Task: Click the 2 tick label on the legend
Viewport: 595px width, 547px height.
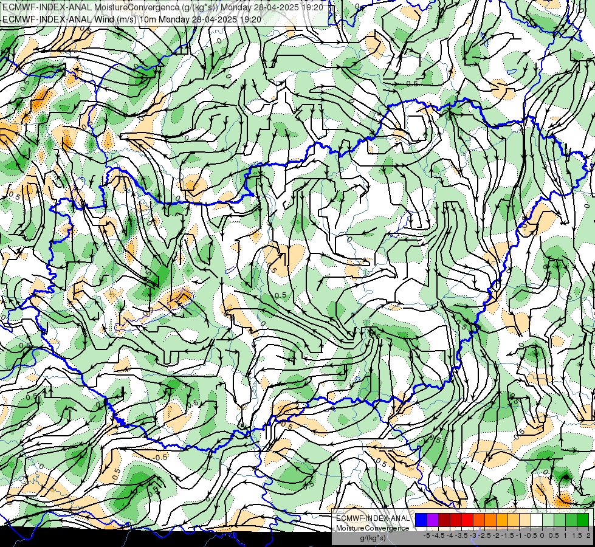Action: [588, 535]
